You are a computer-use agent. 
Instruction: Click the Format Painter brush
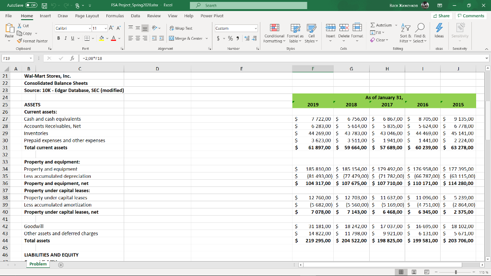pyautogui.click(x=19, y=41)
